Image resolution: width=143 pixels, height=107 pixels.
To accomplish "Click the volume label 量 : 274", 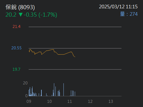I will [129, 14].
